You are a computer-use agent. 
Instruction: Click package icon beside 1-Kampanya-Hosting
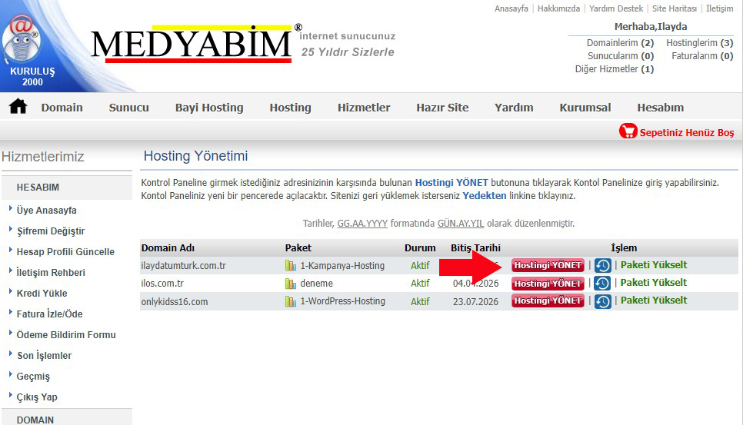291,265
